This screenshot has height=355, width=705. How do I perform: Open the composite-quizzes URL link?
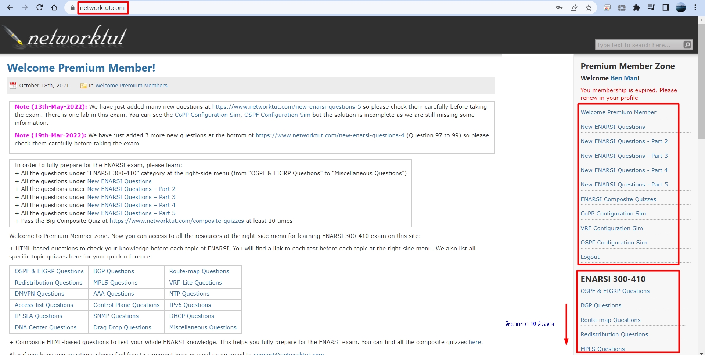(x=177, y=221)
